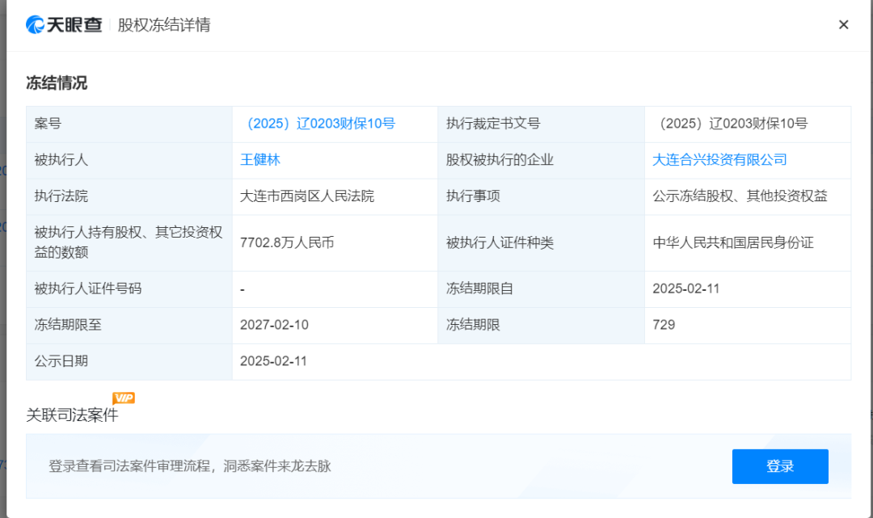Click the 被执行人证件号码 row label
Screen dimensions: 873x518
[x=88, y=288]
